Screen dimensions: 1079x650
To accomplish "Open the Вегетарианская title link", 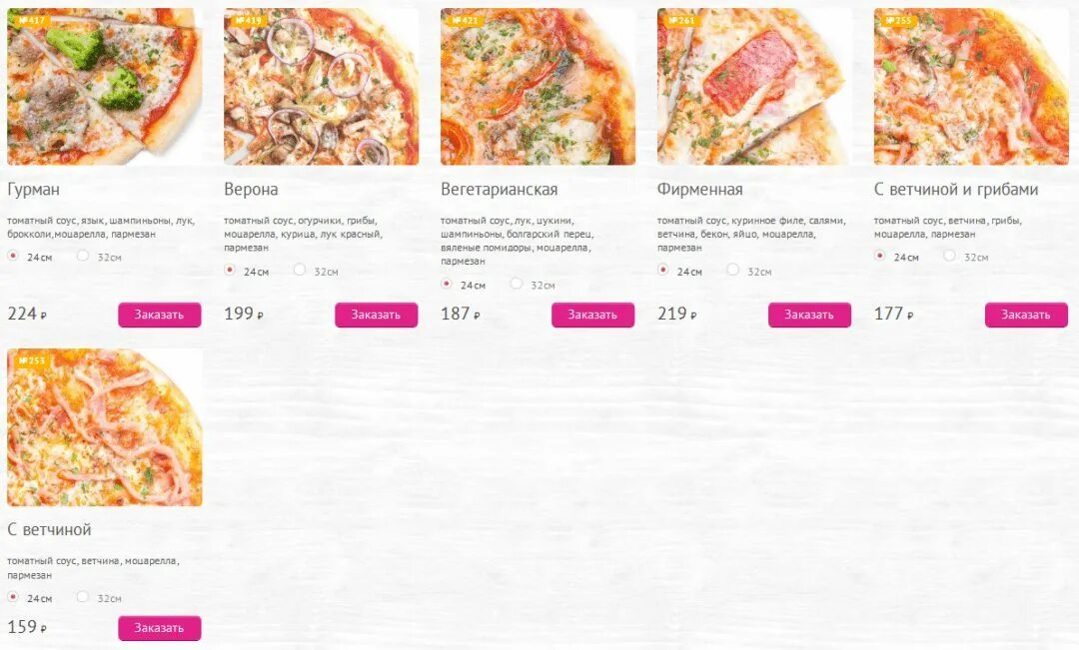I will click(499, 189).
